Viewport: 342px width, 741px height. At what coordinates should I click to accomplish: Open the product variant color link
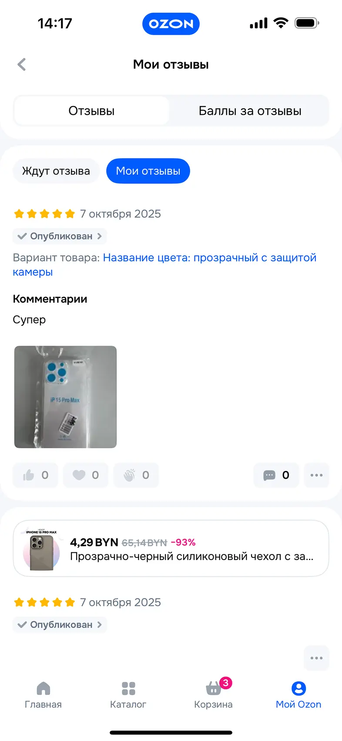click(x=164, y=265)
